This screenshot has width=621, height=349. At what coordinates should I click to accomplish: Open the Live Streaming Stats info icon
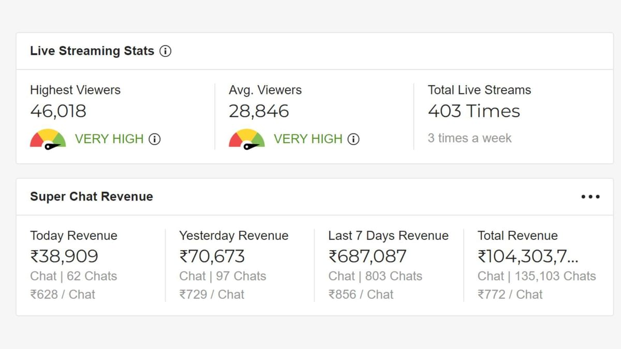[166, 51]
